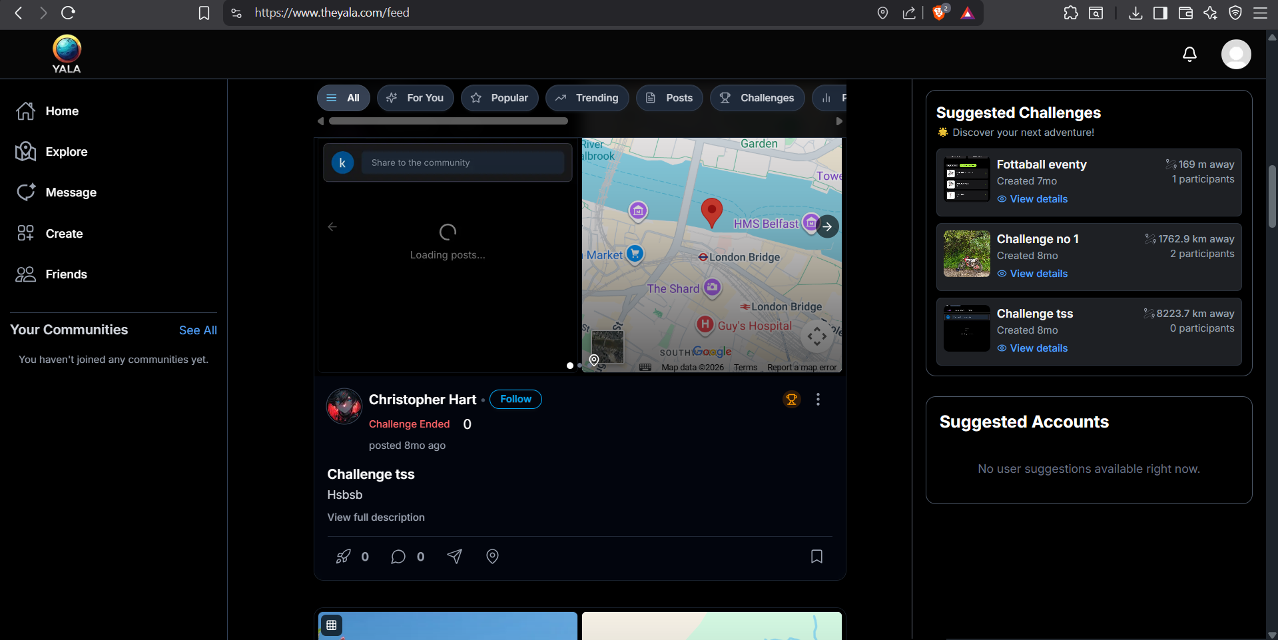Viewport: 1278px width, 640px height.
Task: Share post with paper plane icon
Action: 454,556
